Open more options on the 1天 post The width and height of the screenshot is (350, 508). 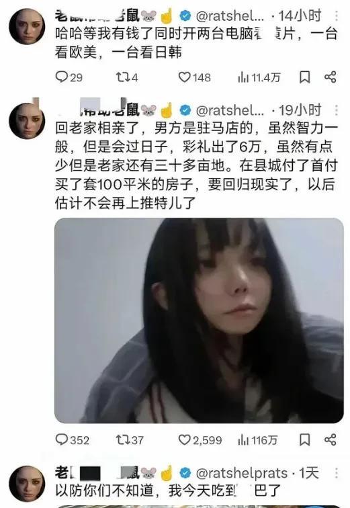[337, 473]
